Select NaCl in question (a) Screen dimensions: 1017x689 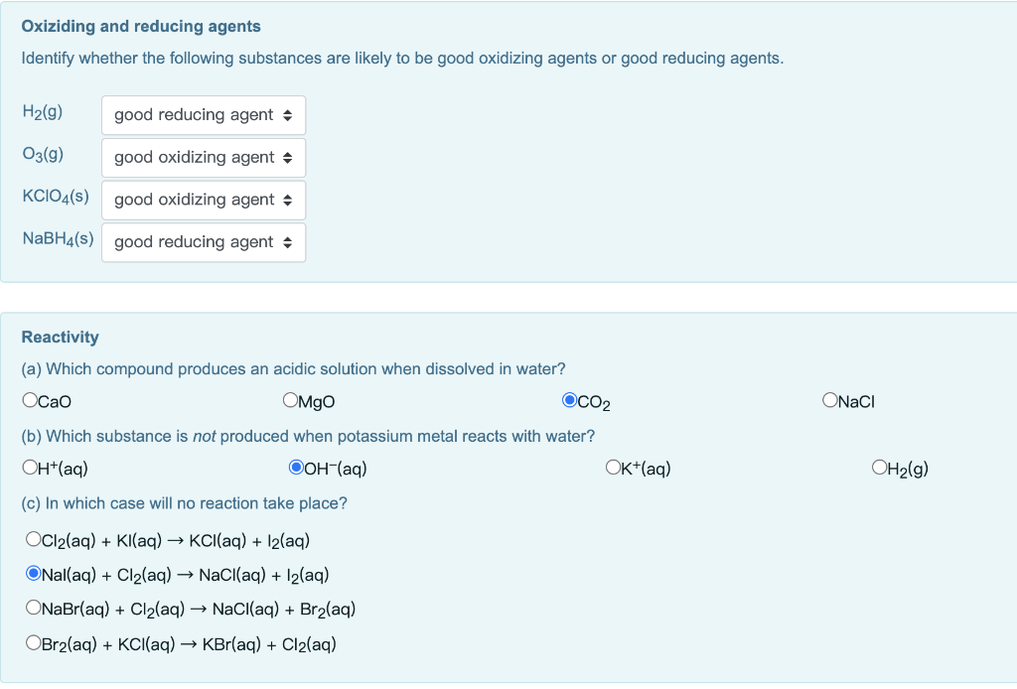point(829,401)
